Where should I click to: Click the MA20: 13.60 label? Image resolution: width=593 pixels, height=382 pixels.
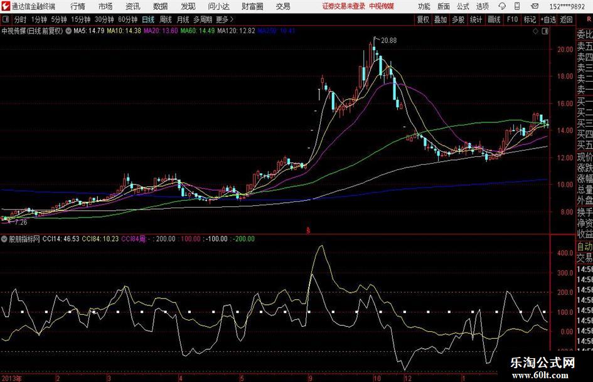coord(161,31)
